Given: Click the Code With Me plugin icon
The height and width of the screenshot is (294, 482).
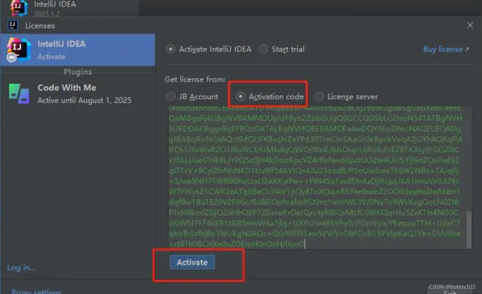Looking at the screenshot, I should [19, 94].
